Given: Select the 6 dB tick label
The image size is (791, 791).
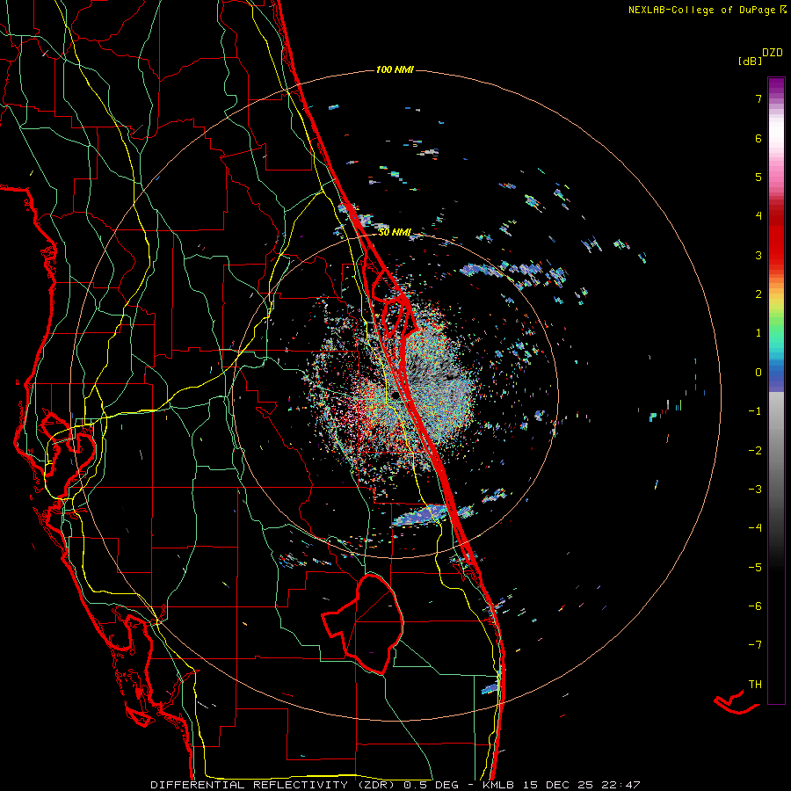Looking at the screenshot, I should tap(758, 138).
